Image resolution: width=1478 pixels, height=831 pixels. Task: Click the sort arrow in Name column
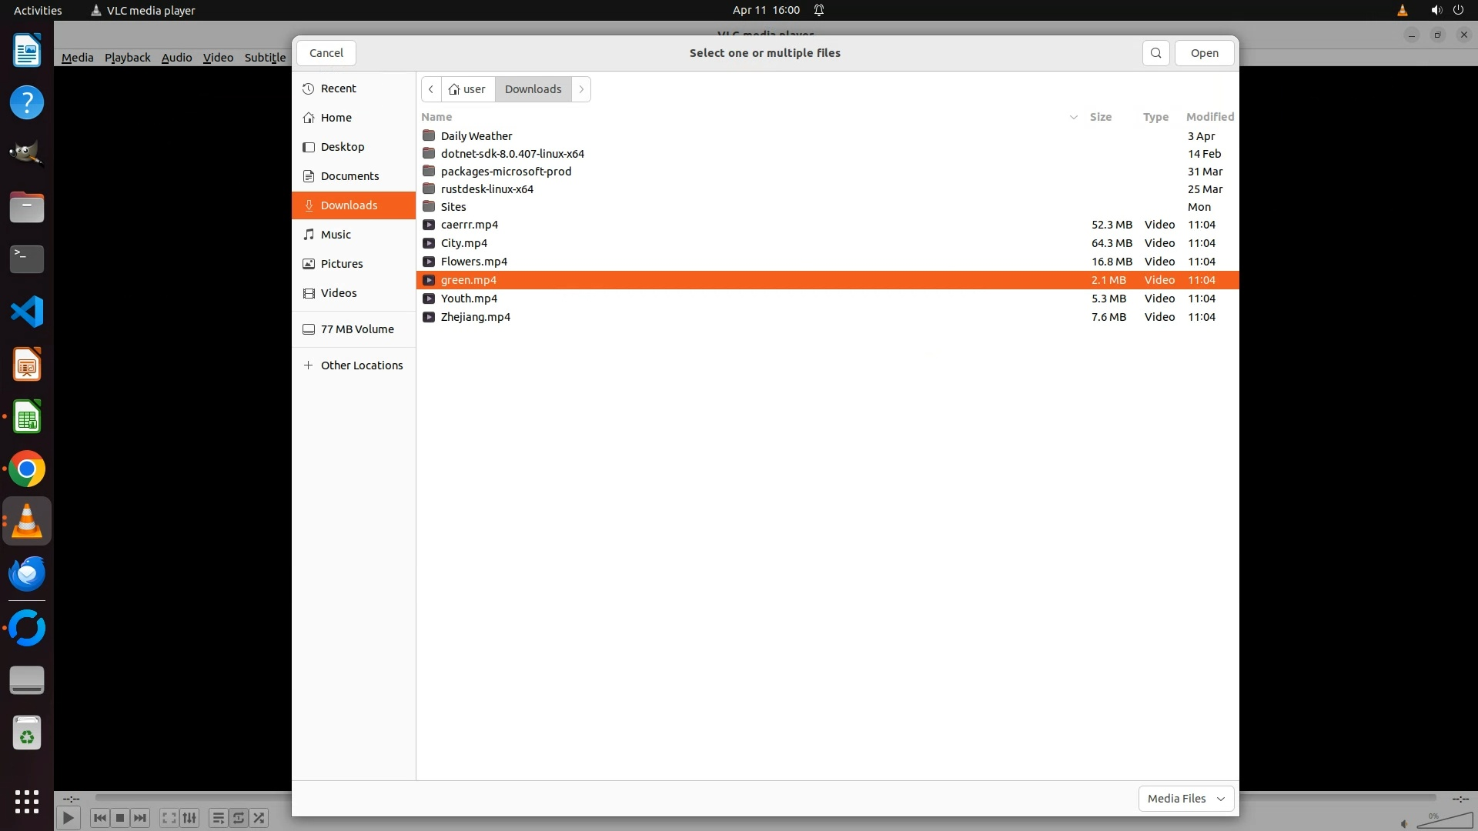[1073, 117]
